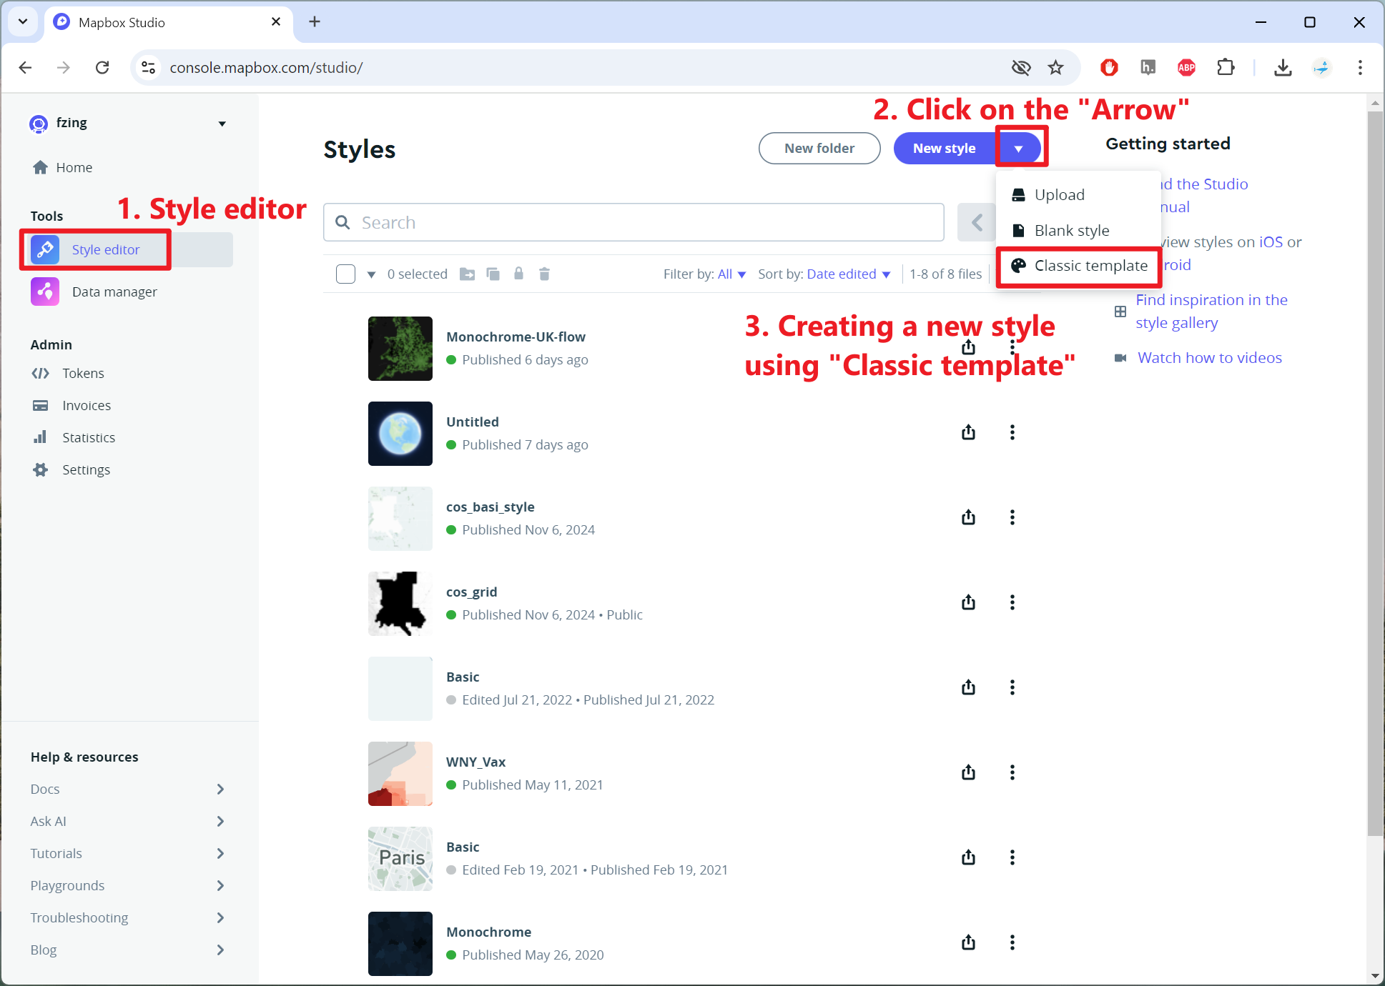The height and width of the screenshot is (986, 1385).
Task: Open the browser three-dot menu
Action: (x=1360, y=67)
